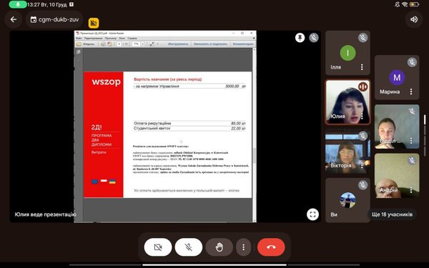
Task: Open fullscreen view of the presentation
Action: tap(312, 214)
